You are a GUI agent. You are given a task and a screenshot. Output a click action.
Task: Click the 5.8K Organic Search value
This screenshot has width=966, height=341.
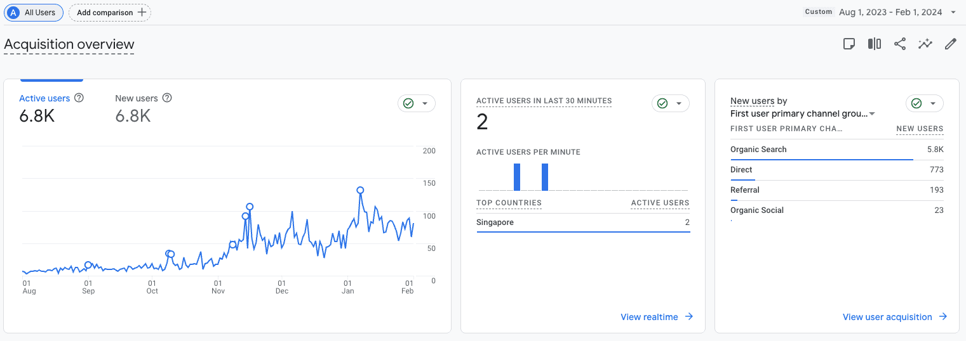pyautogui.click(x=935, y=150)
